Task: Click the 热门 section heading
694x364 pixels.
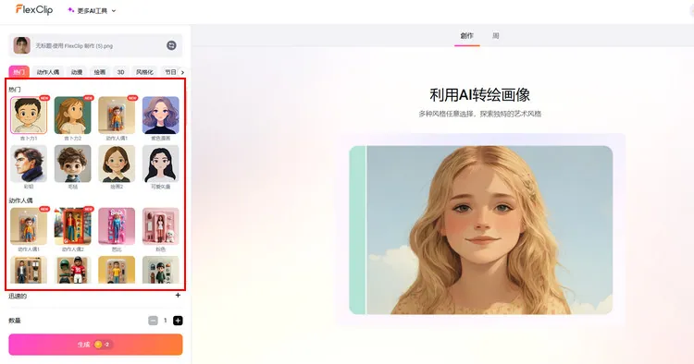Action: [x=15, y=90]
